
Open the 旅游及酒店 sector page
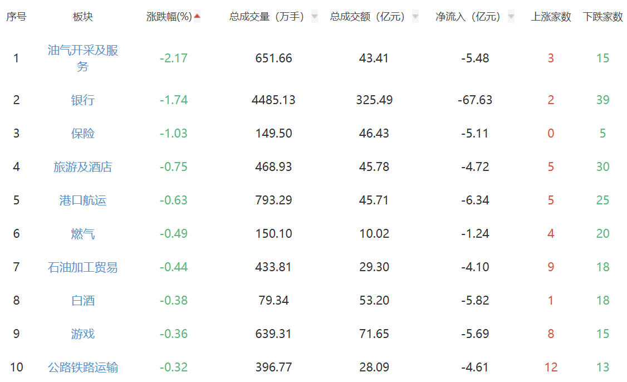pos(83,167)
